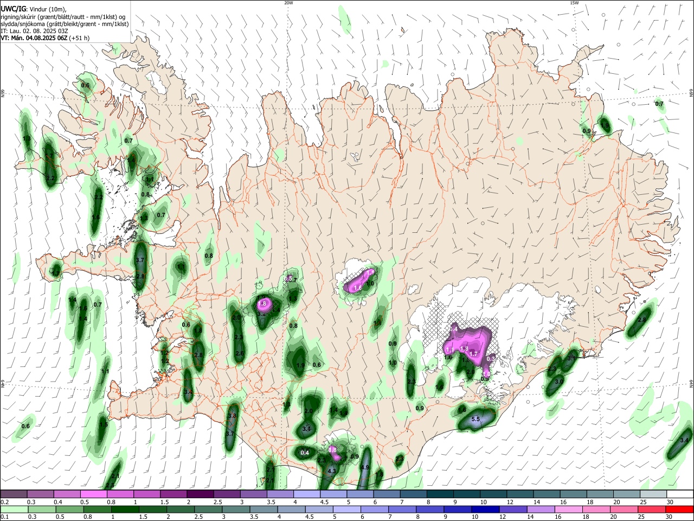The width and height of the screenshot is (694, 521).
Task: Click the '3.8' precipitation value on the map
Action: [x=232, y=416]
